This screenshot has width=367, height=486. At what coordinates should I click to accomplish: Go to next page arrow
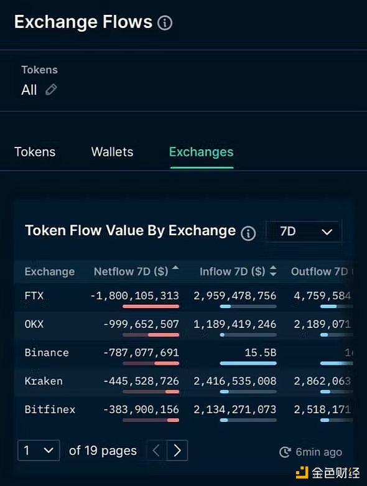(x=177, y=451)
